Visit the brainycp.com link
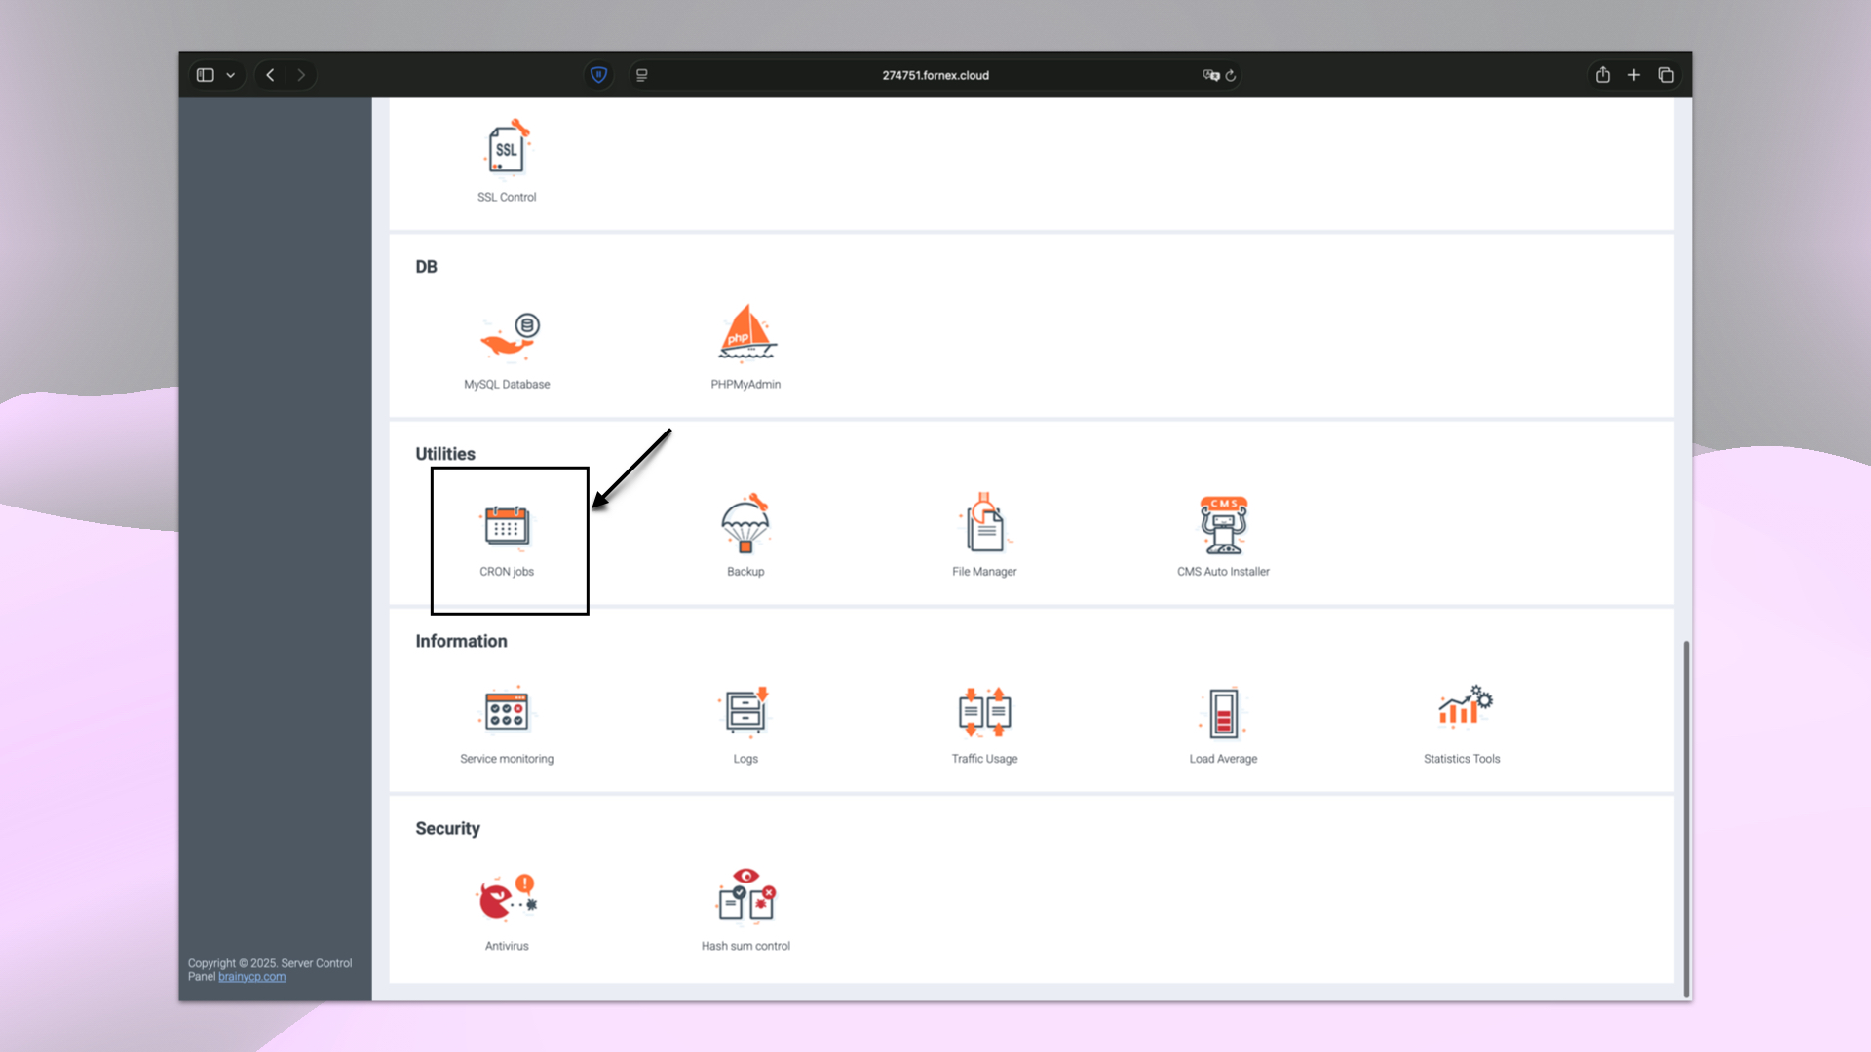1871x1052 pixels. click(x=251, y=976)
